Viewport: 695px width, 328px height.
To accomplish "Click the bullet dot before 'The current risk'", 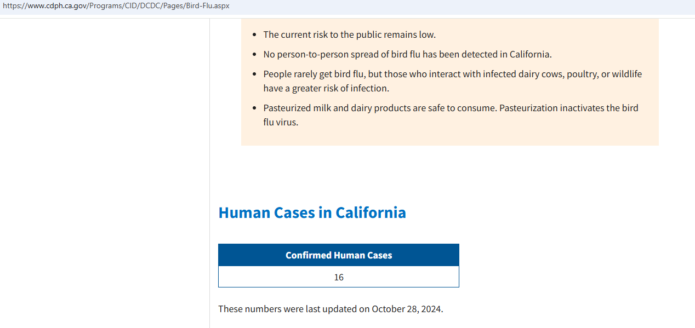I will (254, 34).
